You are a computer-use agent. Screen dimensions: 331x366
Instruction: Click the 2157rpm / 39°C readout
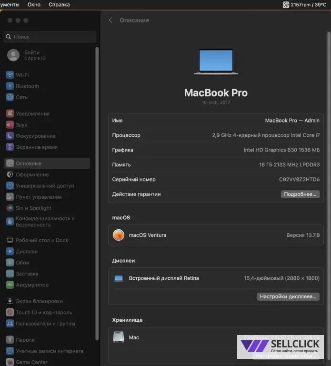[x=308, y=5]
